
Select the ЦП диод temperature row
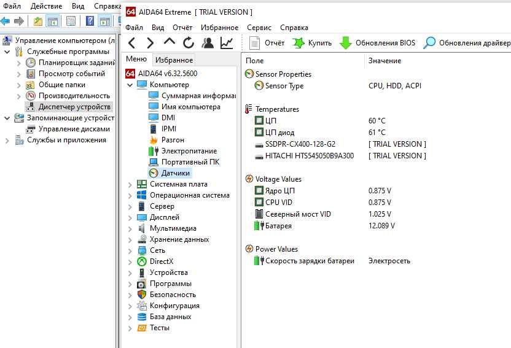coord(279,133)
